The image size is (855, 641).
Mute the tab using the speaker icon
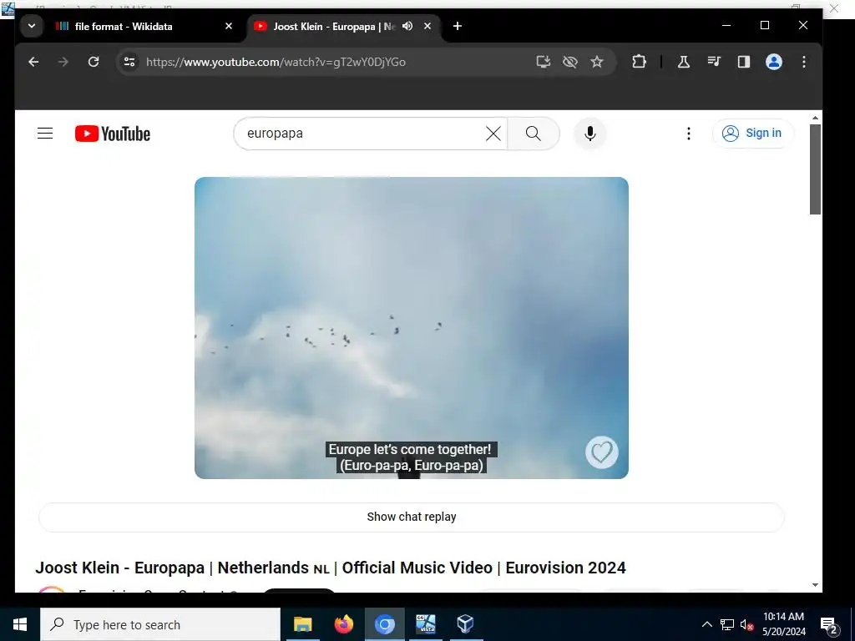coord(407,26)
